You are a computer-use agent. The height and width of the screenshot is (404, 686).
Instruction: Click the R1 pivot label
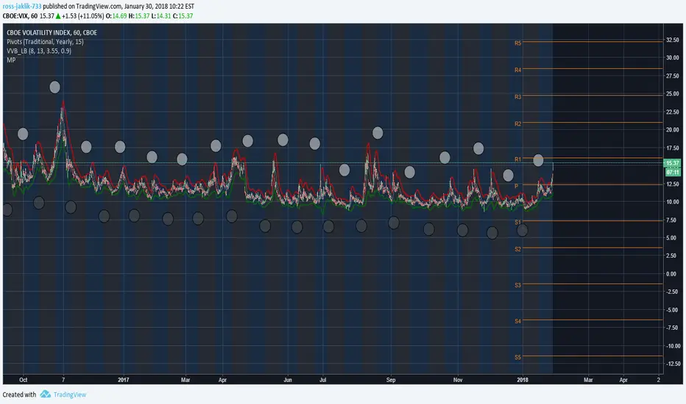point(517,159)
